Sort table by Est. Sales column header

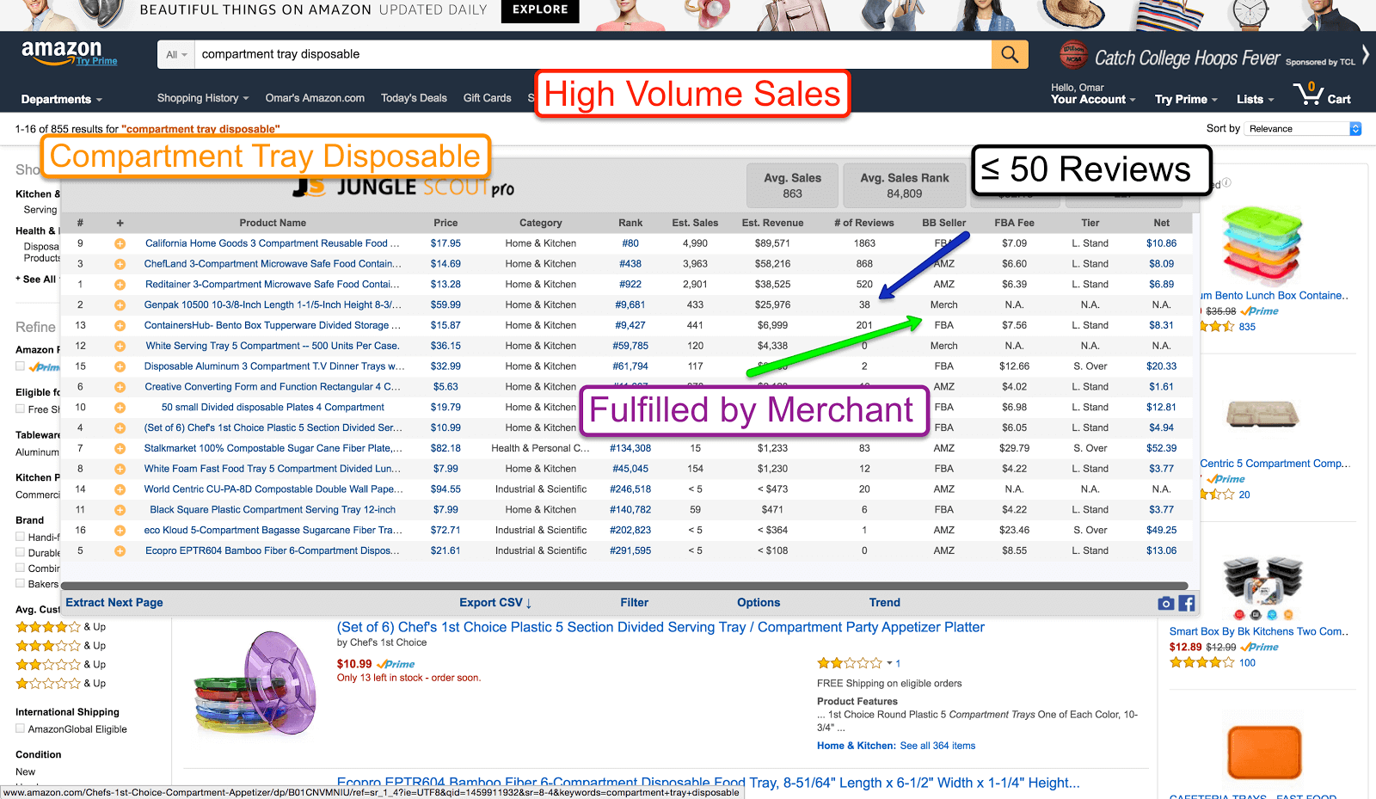(695, 223)
